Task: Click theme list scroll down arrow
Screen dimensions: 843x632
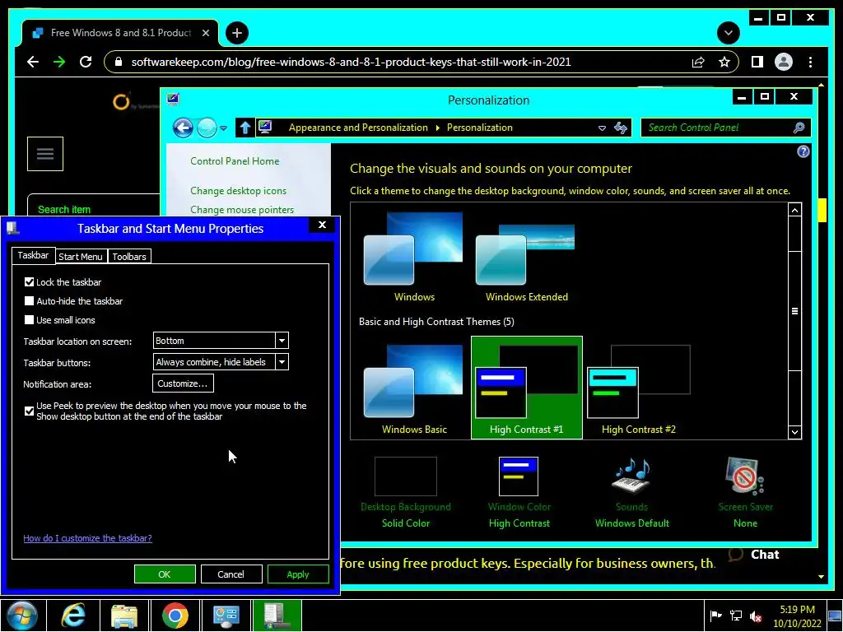Action: pos(794,432)
